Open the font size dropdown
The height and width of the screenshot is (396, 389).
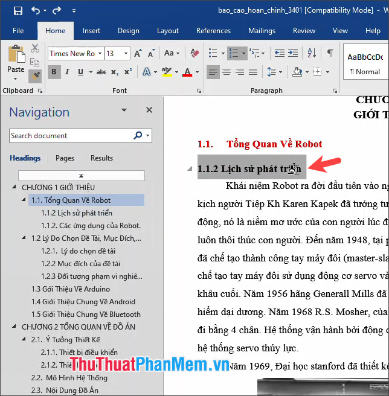click(x=126, y=53)
